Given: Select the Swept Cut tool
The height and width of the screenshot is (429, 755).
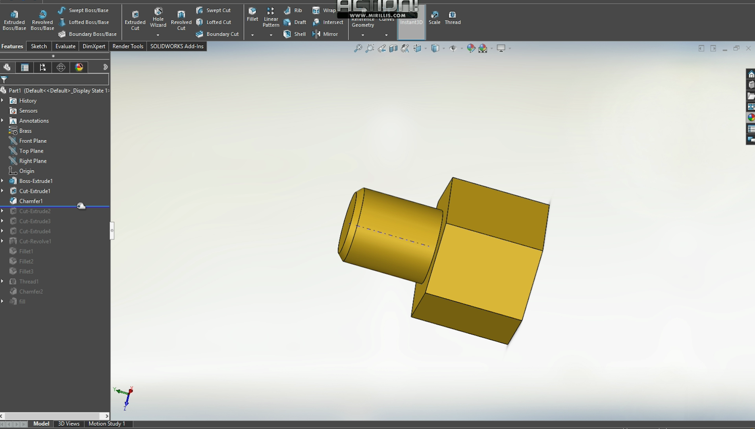Looking at the screenshot, I should click(x=214, y=10).
